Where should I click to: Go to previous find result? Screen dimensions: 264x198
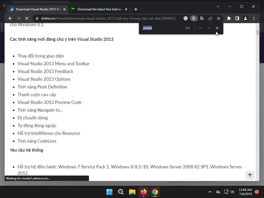[x=201, y=28]
